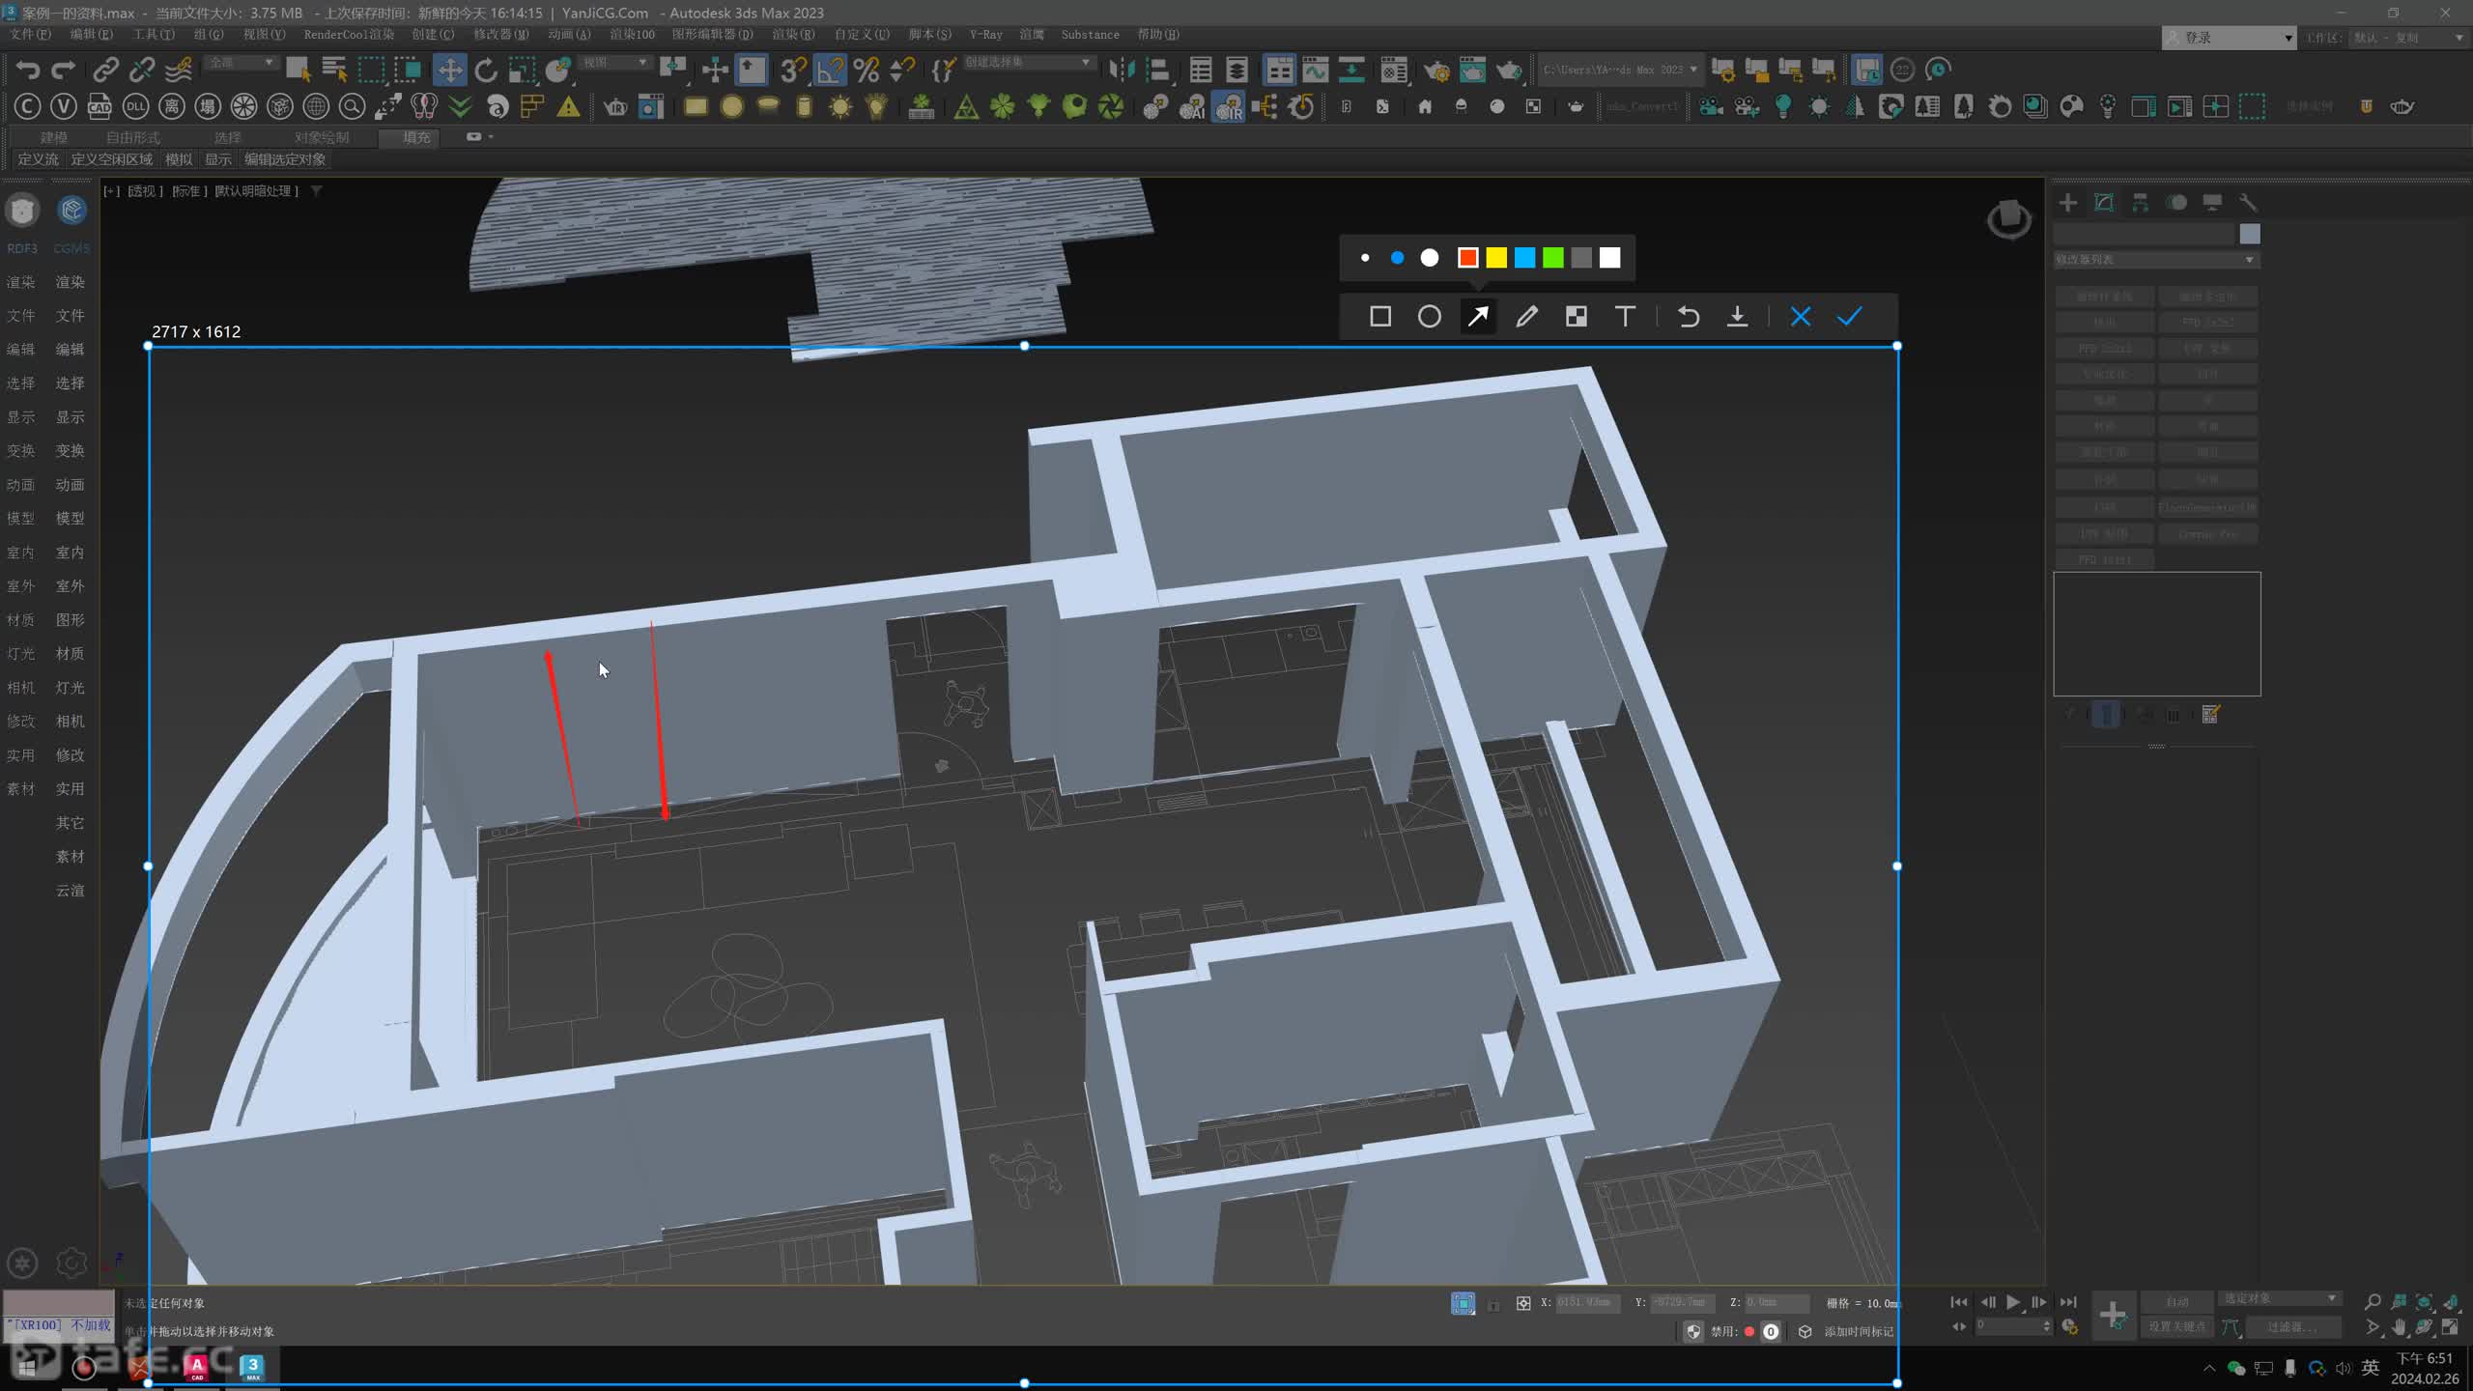Select the ellipse annotation tool
Image resolution: width=2473 pixels, height=1391 pixels.
tap(1430, 317)
